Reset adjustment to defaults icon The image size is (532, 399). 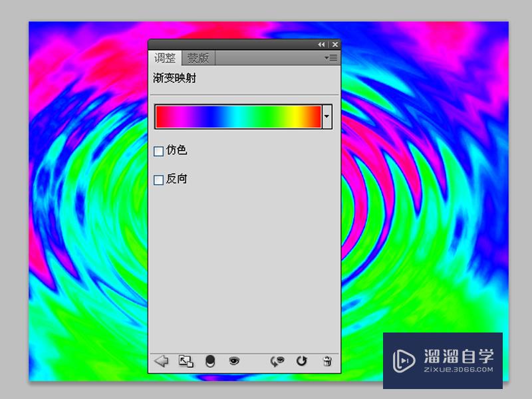(x=302, y=361)
